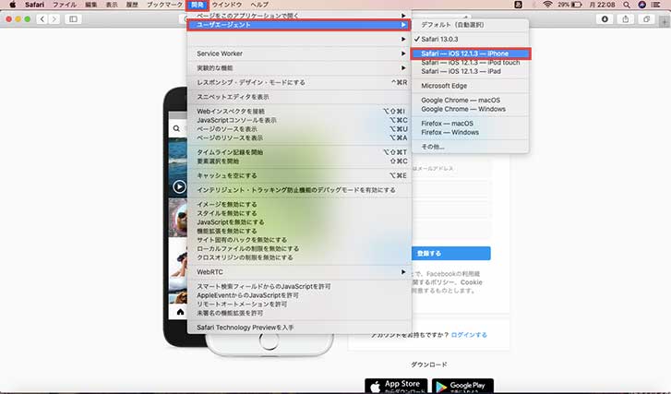Open the 編集 menu

(x=90, y=5)
